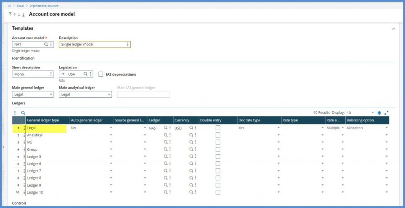Click the Short description input field
This screenshot has width=405, height=208.
tap(30, 74)
